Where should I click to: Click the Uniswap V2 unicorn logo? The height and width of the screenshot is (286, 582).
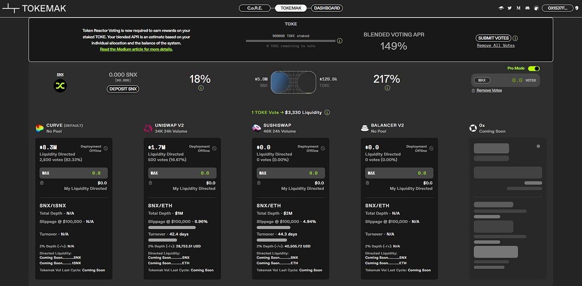pos(147,128)
